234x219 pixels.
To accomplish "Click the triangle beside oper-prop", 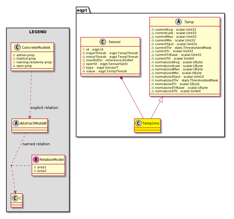I will pos(14,66).
